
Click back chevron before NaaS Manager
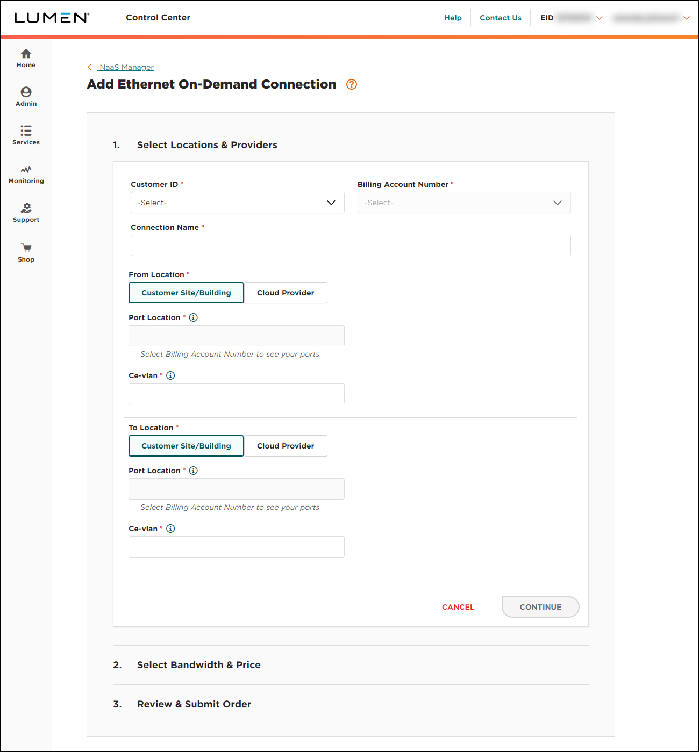click(x=90, y=67)
